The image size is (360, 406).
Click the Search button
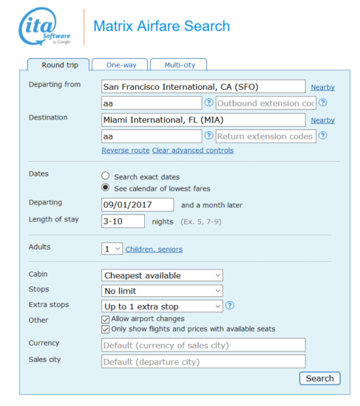point(319,378)
